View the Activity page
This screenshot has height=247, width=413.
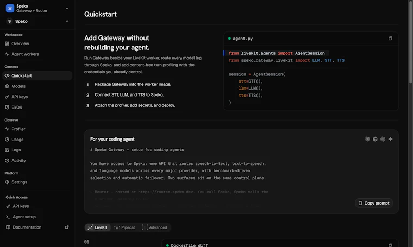pos(37,161)
